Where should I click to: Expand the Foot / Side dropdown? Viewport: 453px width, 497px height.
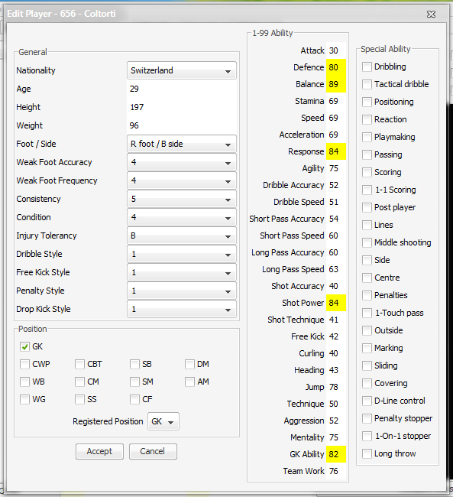tap(182, 144)
